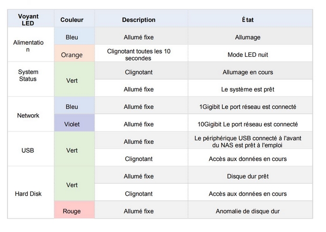Click the "Voyant LED" column header
Viewport: 326px width, 232px height.
(28, 20)
